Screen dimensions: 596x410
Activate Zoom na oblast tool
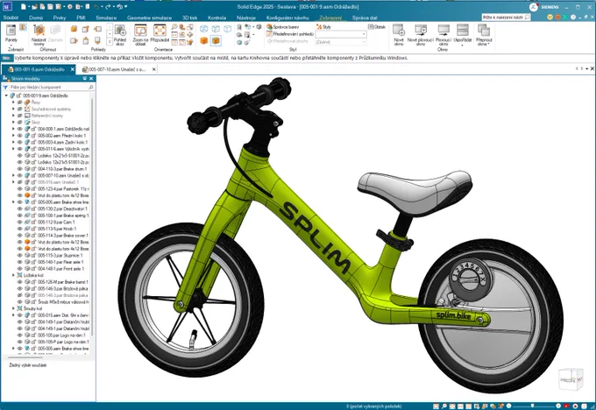click(140, 35)
